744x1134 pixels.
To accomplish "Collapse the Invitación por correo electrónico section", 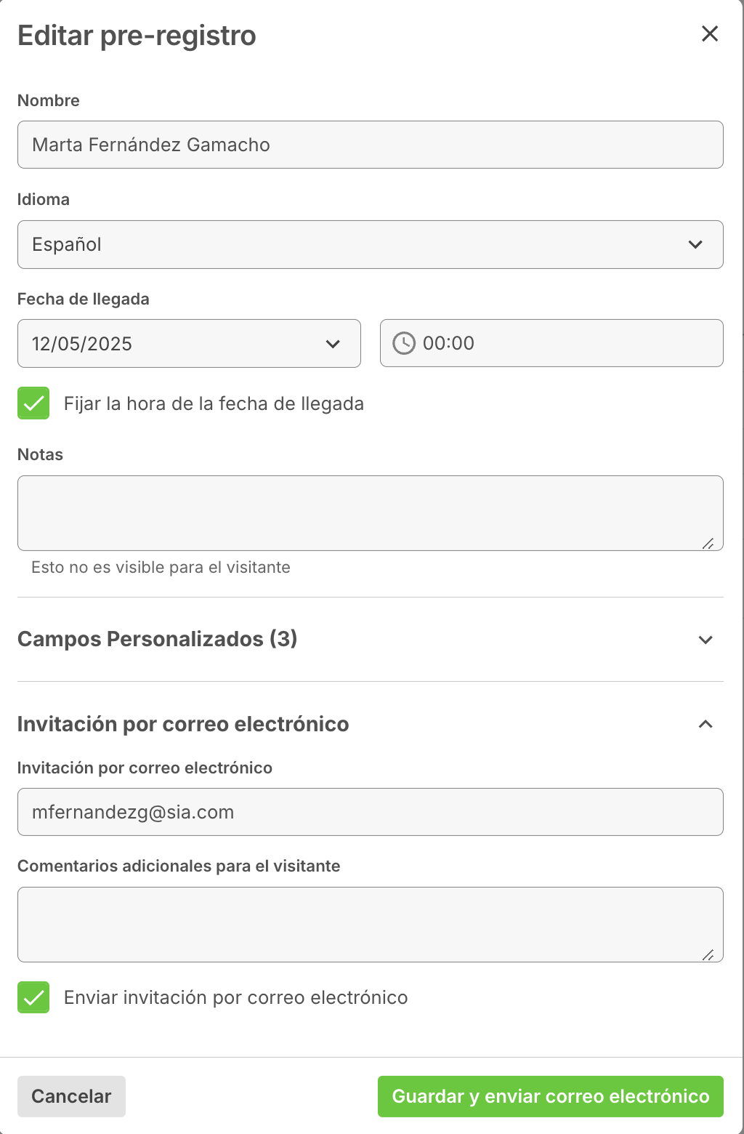I will (x=705, y=724).
